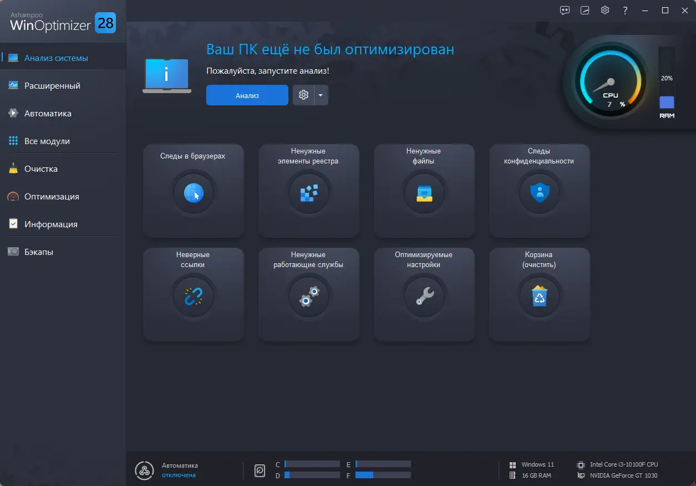Click the "Ненужные работающие службы" gears icon

(x=308, y=296)
